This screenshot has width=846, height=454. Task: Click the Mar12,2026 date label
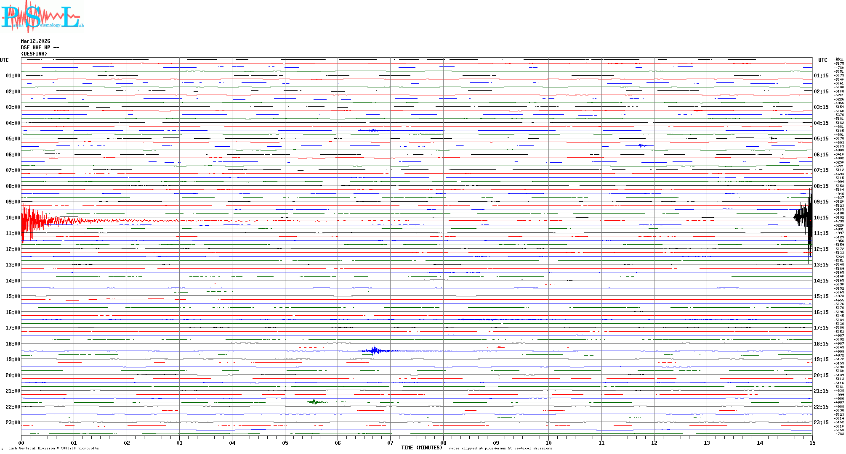[35, 41]
